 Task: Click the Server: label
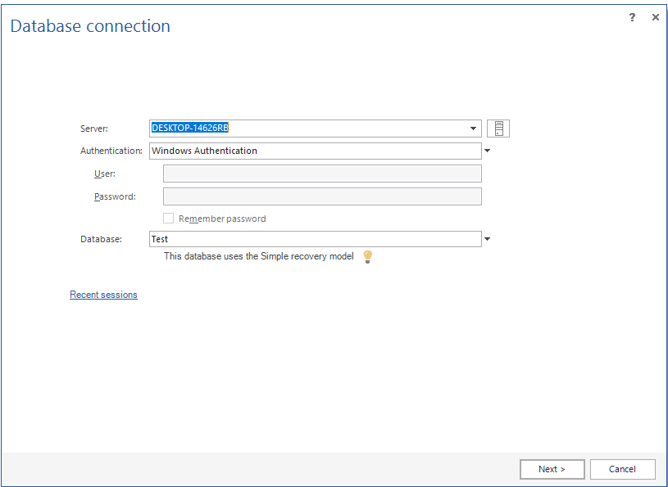(94, 129)
